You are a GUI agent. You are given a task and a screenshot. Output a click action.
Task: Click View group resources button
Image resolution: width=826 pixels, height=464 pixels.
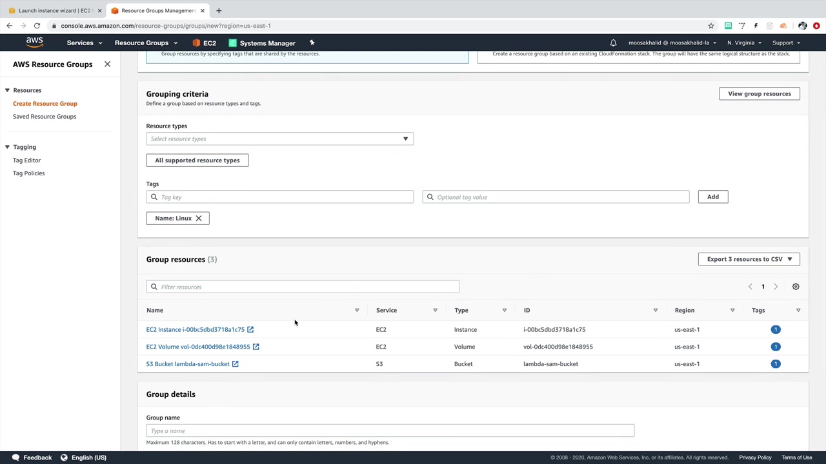click(x=760, y=94)
